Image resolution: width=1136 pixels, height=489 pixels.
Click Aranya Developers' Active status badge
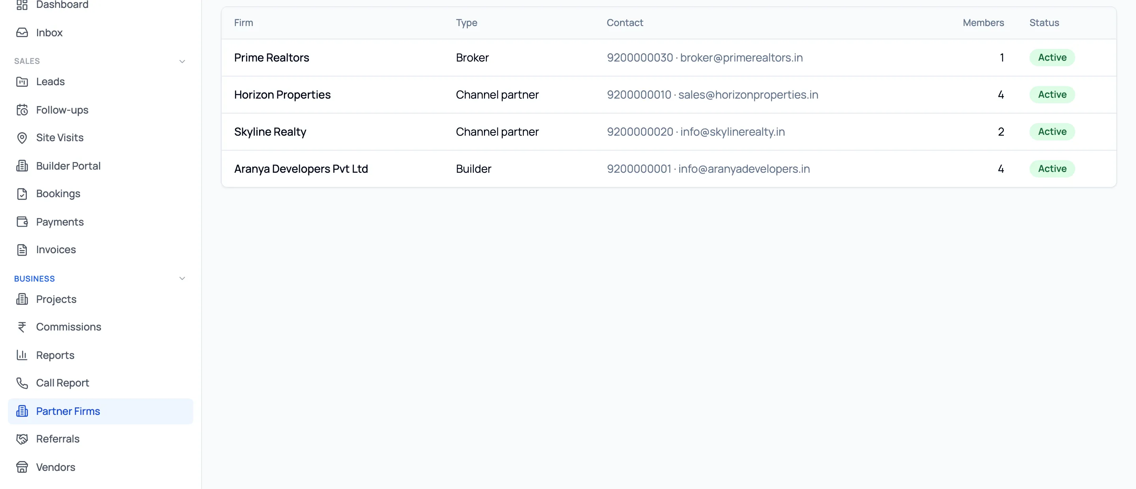(x=1052, y=168)
